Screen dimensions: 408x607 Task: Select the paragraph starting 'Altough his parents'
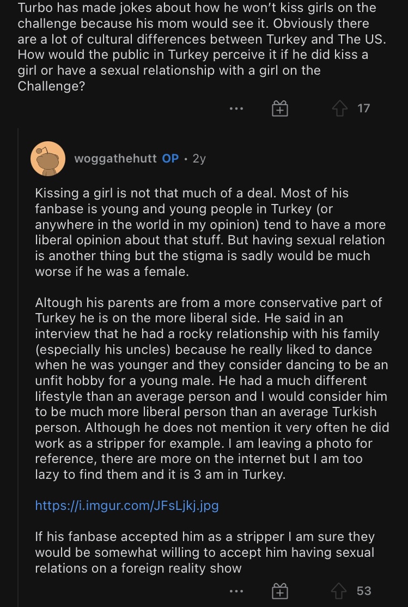pyautogui.click(x=212, y=388)
